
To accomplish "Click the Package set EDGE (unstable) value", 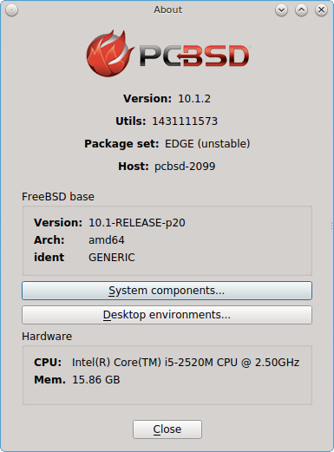I will point(207,144).
